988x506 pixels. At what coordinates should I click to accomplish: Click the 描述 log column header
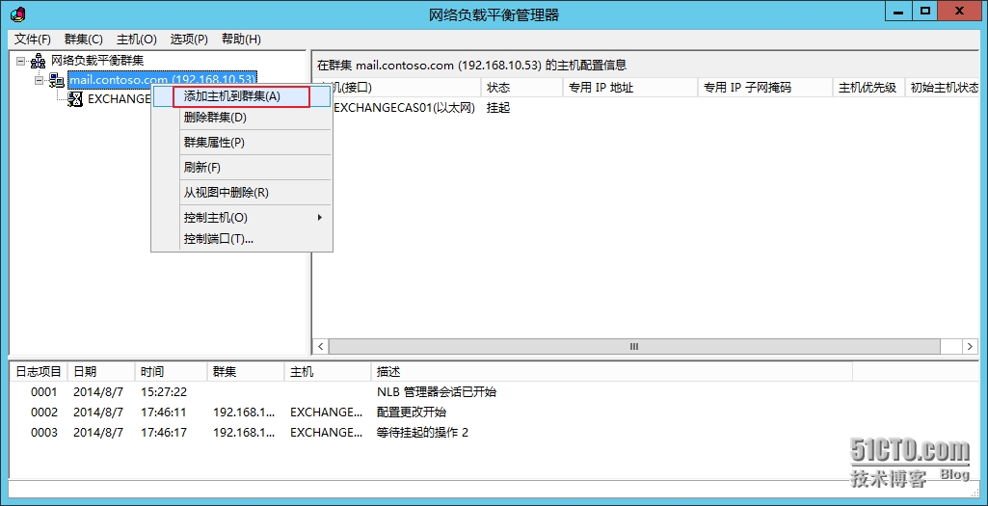[611, 372]
